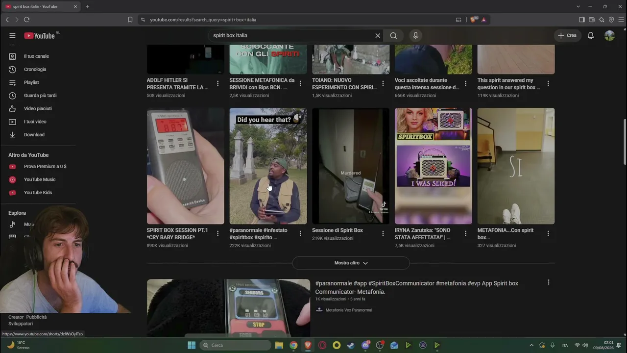Open the 'Sessione di Spirit Box' short thumbnail
This screenshot has height=353, width=627.
click(x=351, y=166)
